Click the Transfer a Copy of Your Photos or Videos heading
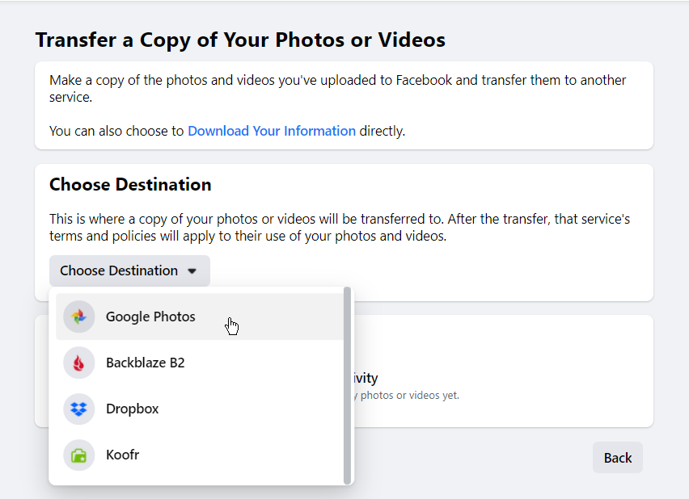Viewport: 689px width, 499px height. (x=240, y=40)
